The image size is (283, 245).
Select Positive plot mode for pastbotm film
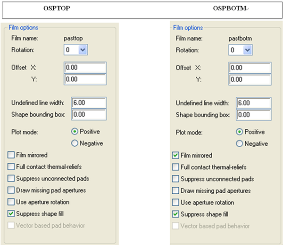point(240,132)
